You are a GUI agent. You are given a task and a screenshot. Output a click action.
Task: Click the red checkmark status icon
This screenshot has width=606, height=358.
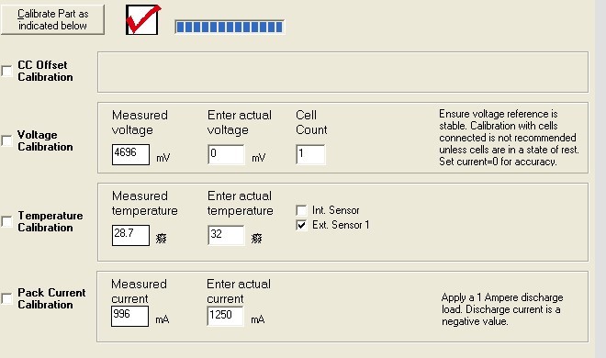[x=142, y=19]
